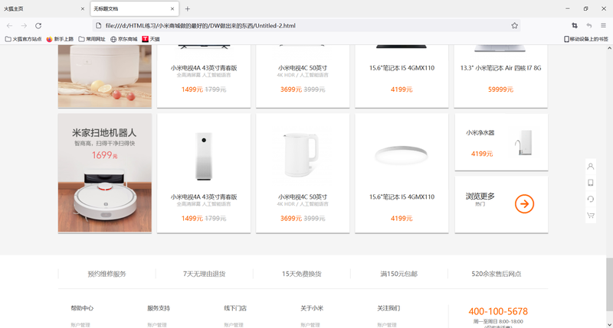
Task: Open the rice cooker promo image
Action: click(105, 76)
